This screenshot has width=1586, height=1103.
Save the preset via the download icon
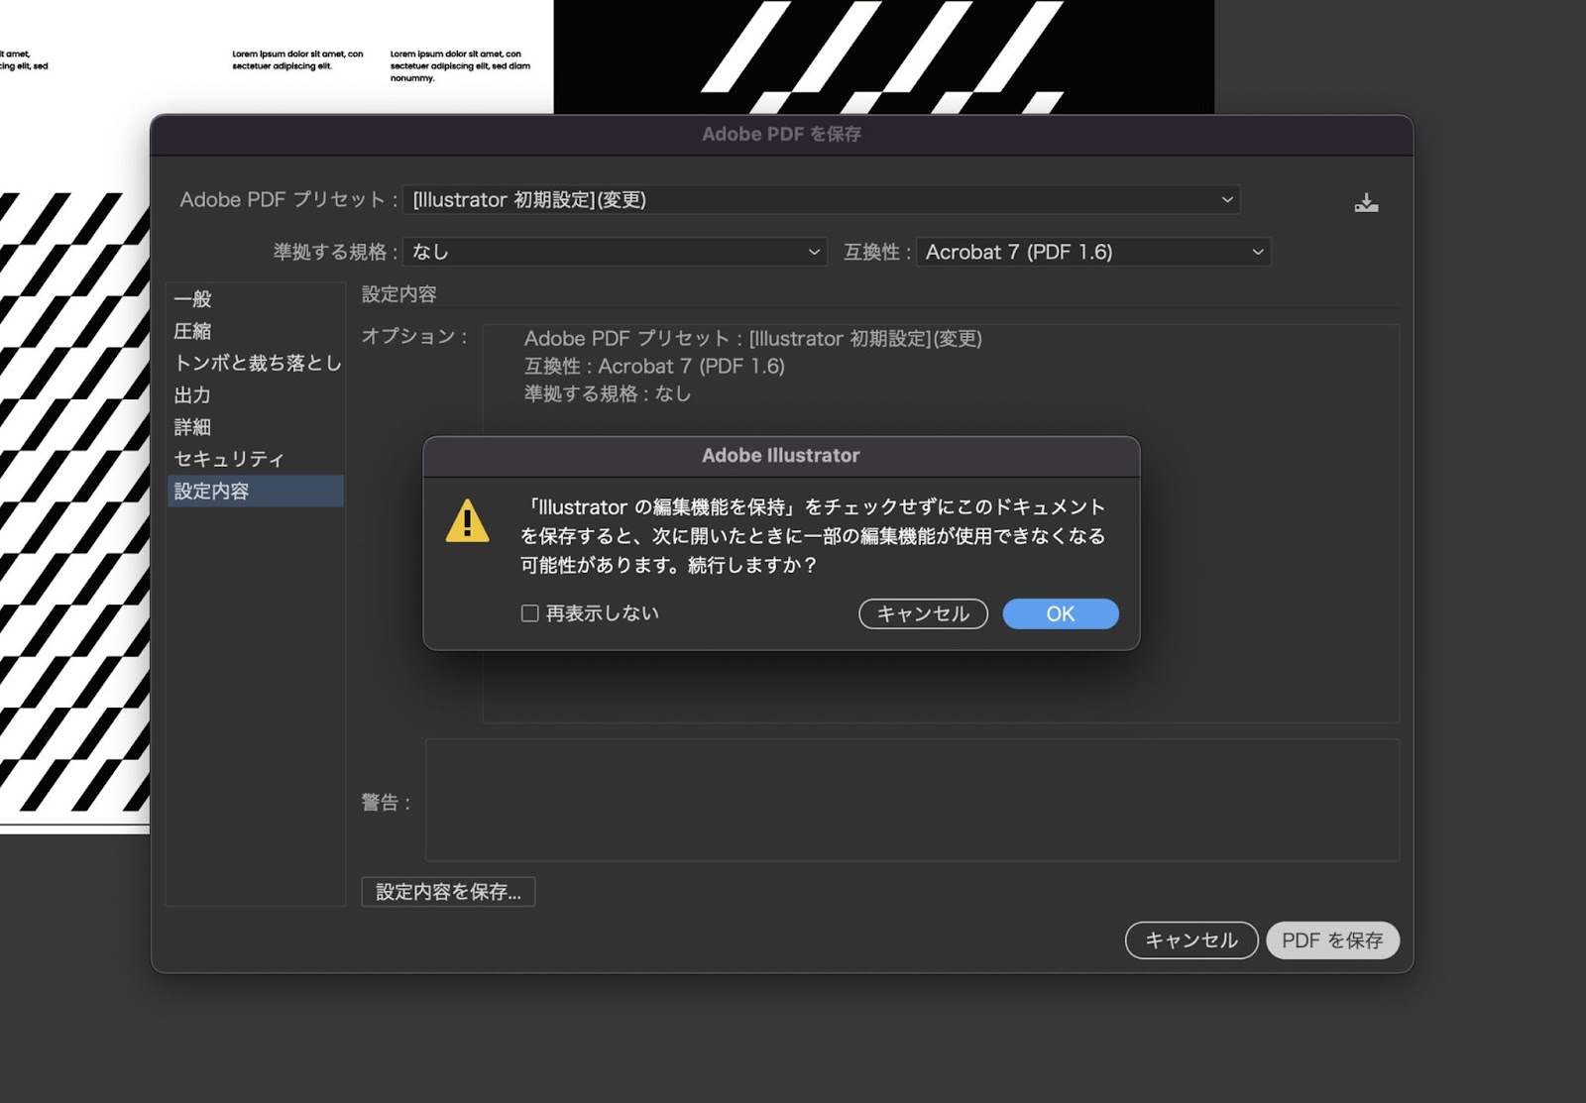[1366, 203]
